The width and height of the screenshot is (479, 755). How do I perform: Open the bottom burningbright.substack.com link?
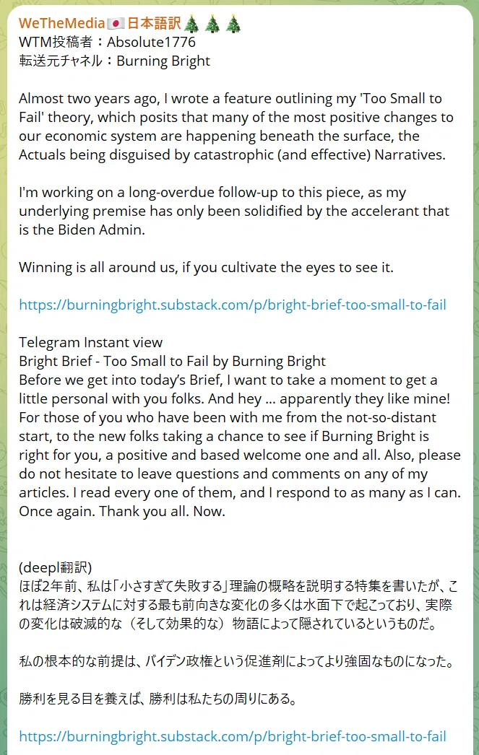click(232, 736)
